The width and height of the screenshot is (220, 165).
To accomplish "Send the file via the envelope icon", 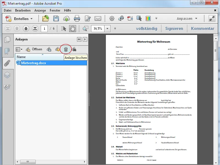I will click(x=98, y=18).
